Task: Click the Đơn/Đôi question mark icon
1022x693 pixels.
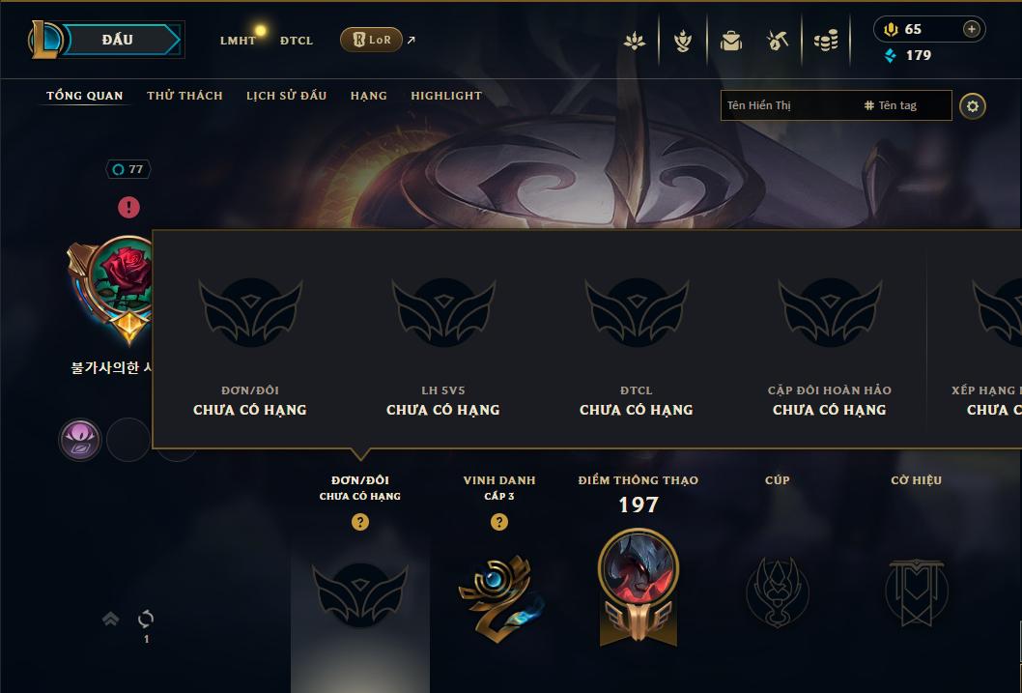Action: pos(359,522)
